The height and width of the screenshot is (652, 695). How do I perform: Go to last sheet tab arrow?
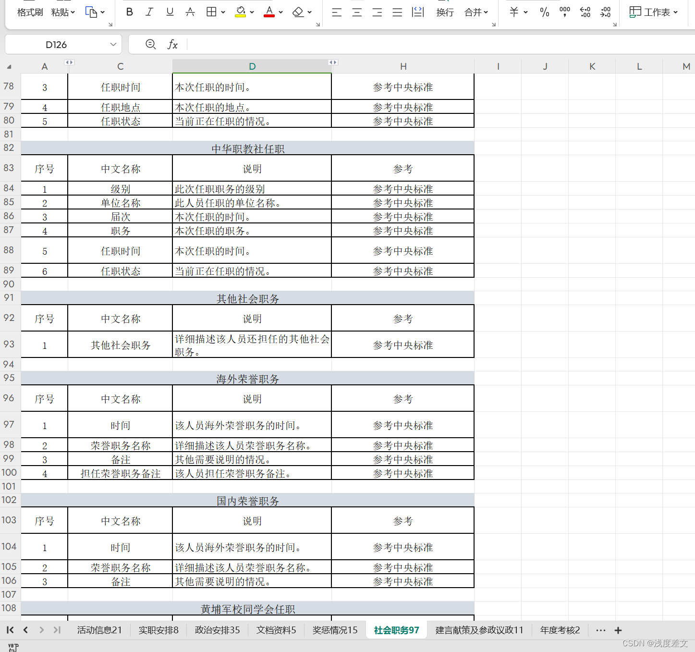click(x=57, y=630)
